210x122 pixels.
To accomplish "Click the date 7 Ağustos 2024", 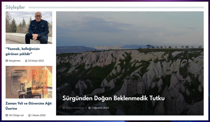I will point(100,108).
